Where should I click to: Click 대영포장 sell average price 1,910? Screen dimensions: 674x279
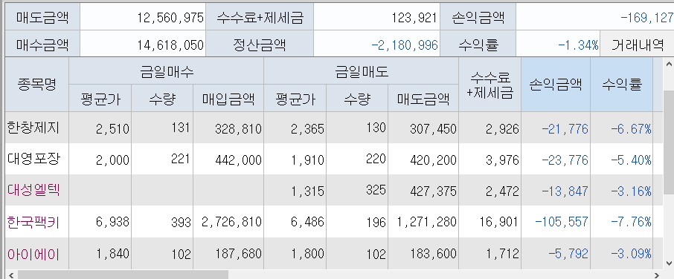(x=308, y=160)
